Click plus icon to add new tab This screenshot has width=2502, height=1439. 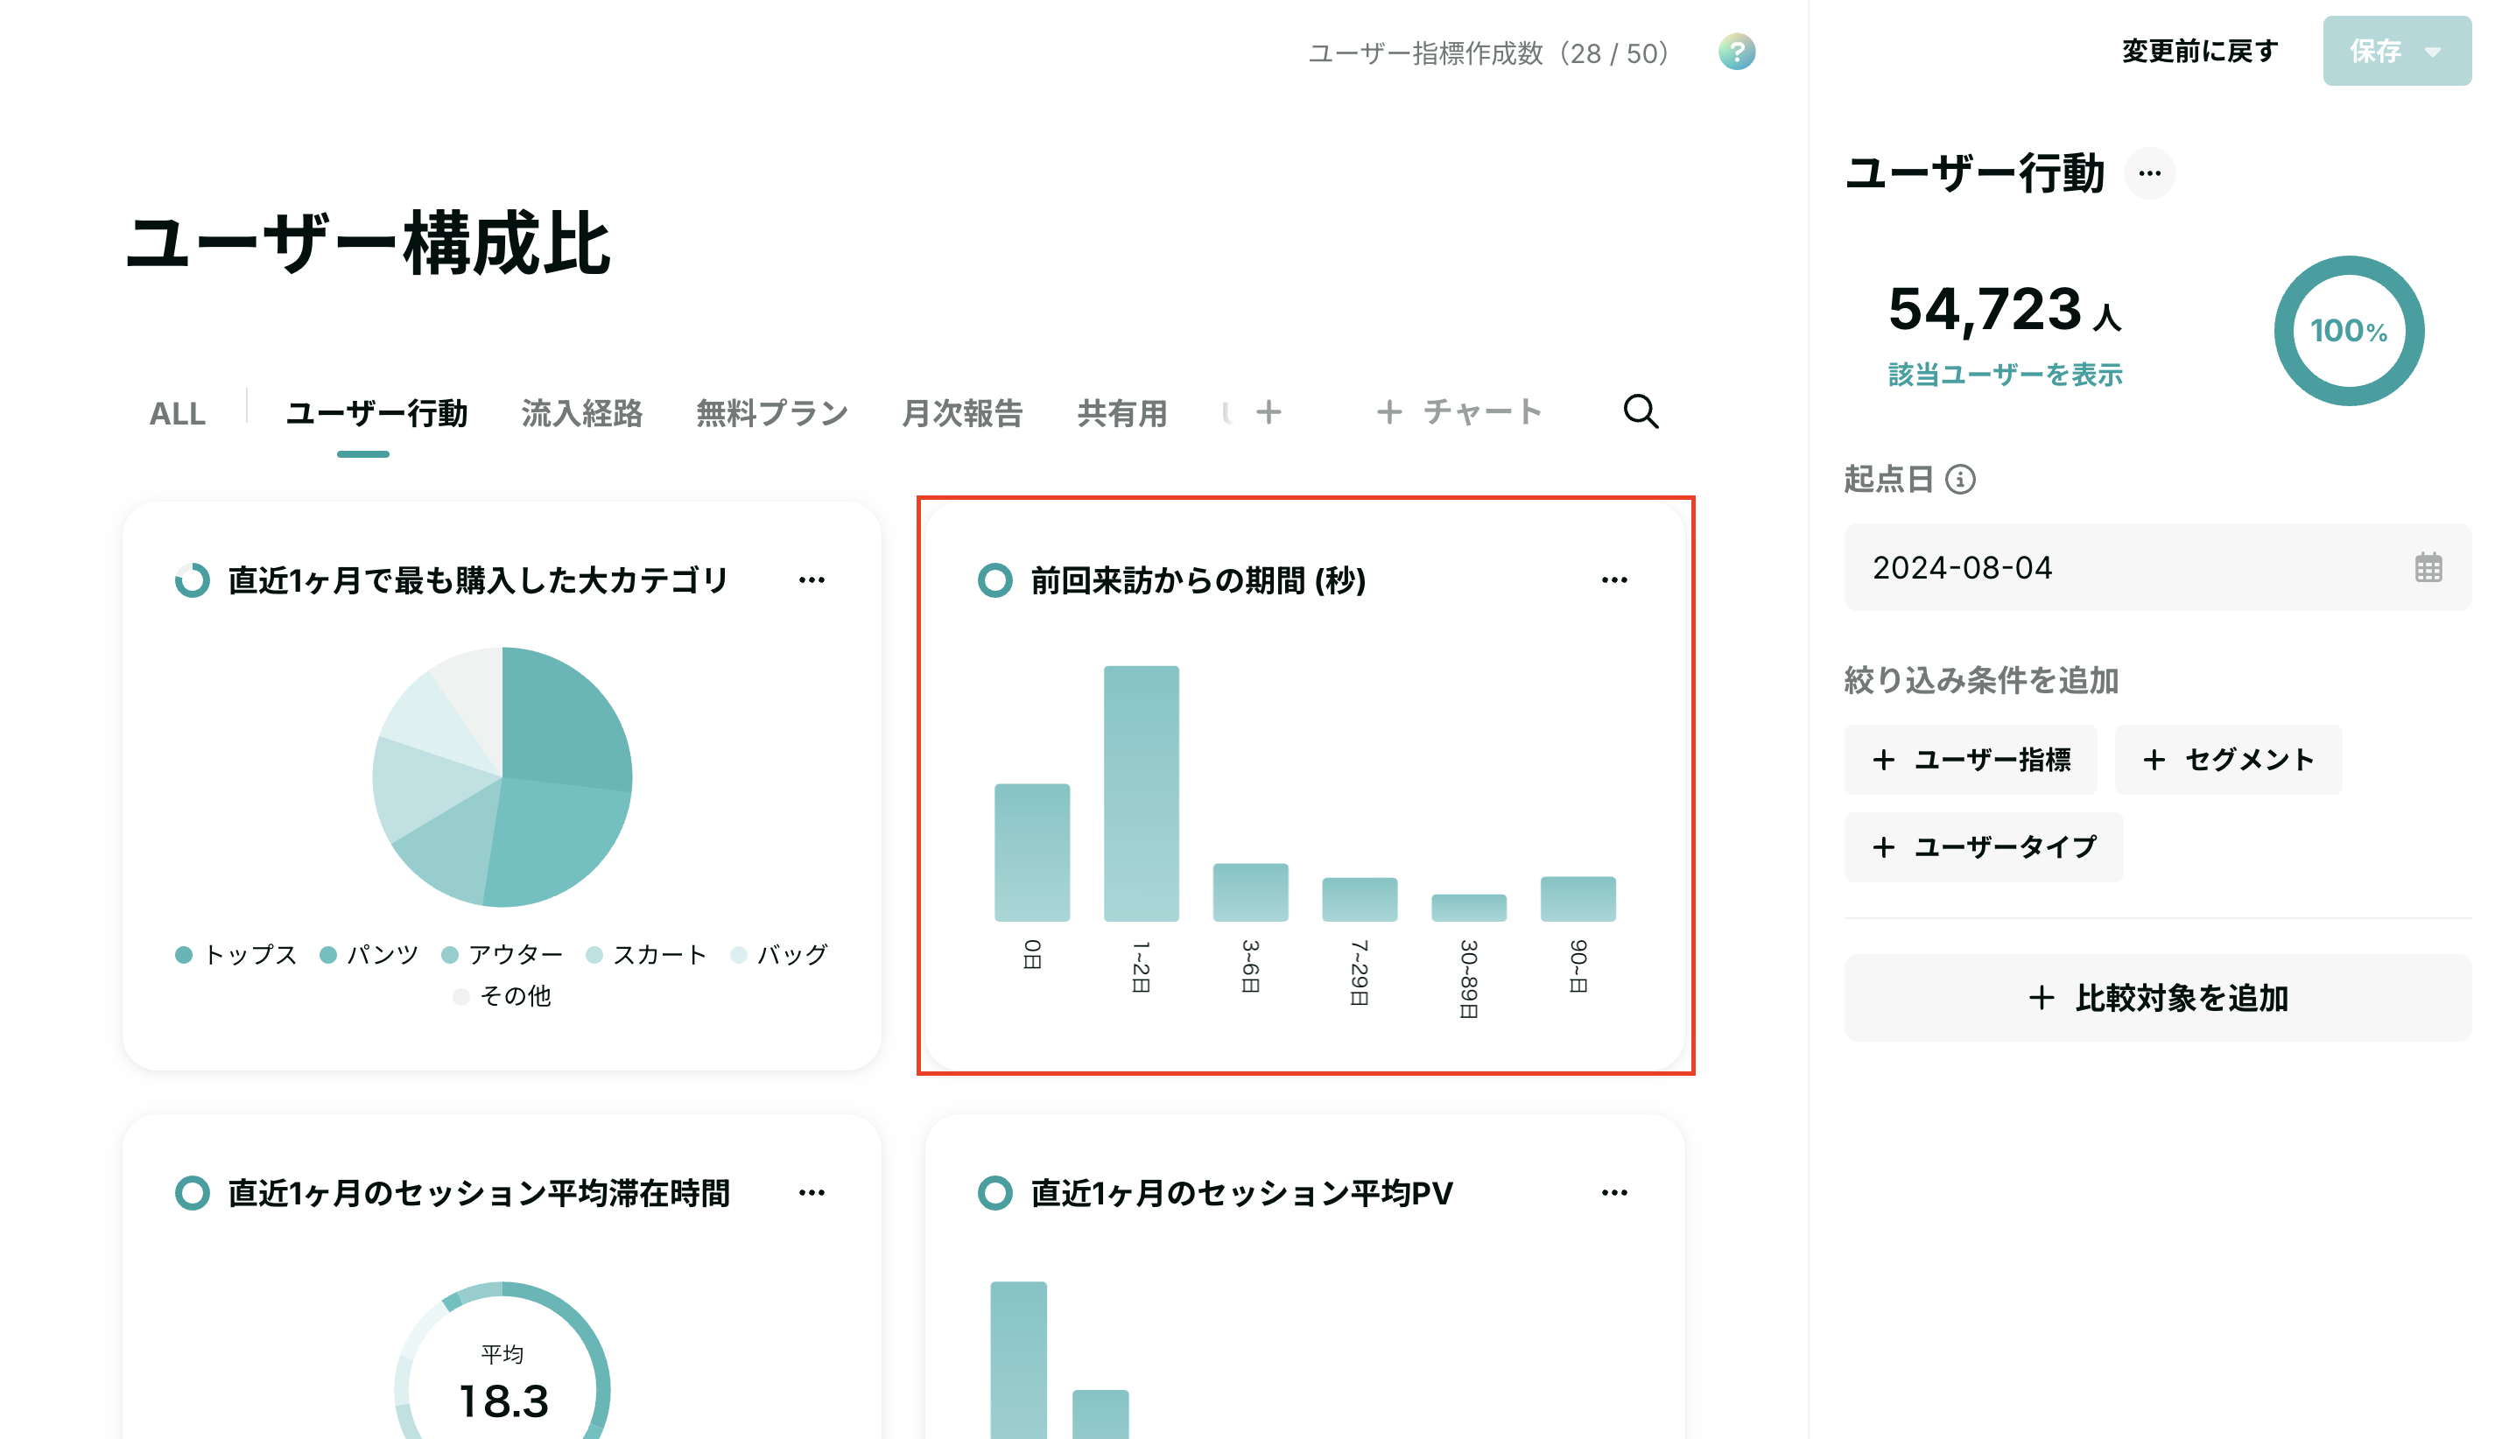click(1268, 412)
